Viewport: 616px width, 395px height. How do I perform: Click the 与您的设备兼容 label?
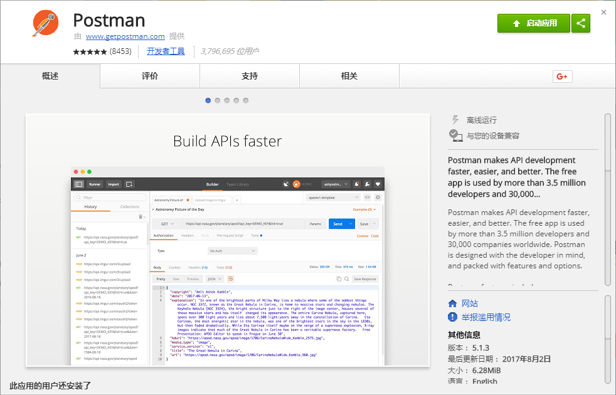click(493, 136)
